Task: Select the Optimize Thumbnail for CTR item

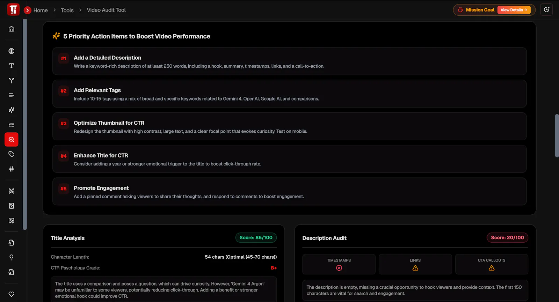Action: [289, 126]
